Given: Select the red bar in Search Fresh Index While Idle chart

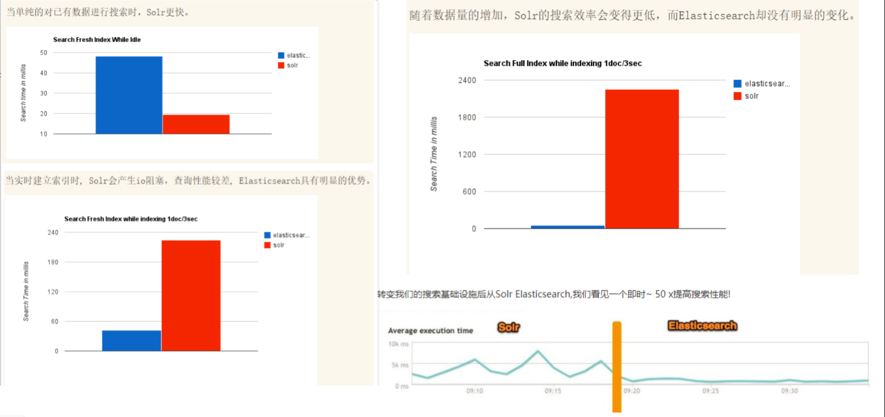Looking at the screenshot, I should coord(196,124).
